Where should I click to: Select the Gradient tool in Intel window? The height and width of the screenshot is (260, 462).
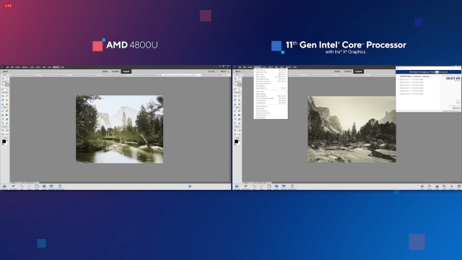239,115
